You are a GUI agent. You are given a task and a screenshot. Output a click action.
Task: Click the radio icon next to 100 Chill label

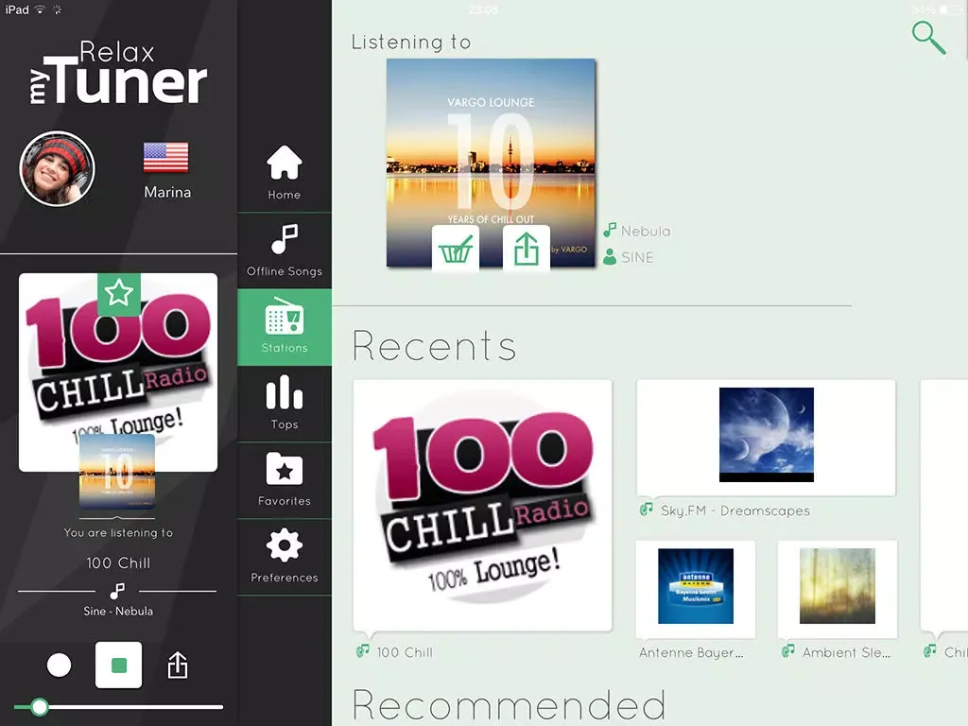click(x=362, y=650)
